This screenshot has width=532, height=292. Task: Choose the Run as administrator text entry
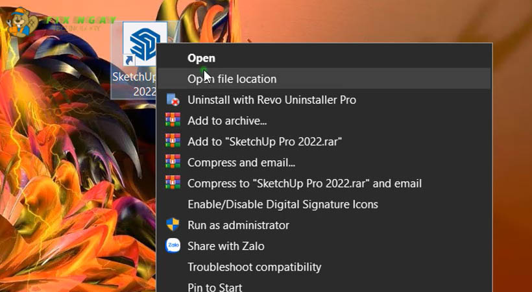[238, 225]
